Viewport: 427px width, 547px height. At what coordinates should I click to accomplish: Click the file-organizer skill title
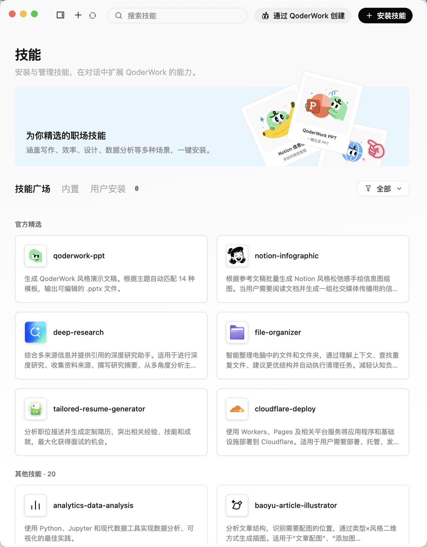[278, 332]
